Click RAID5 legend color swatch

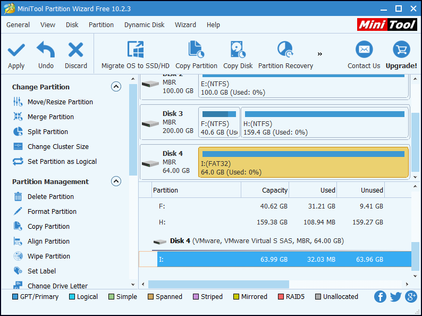(x=281, y=297)
